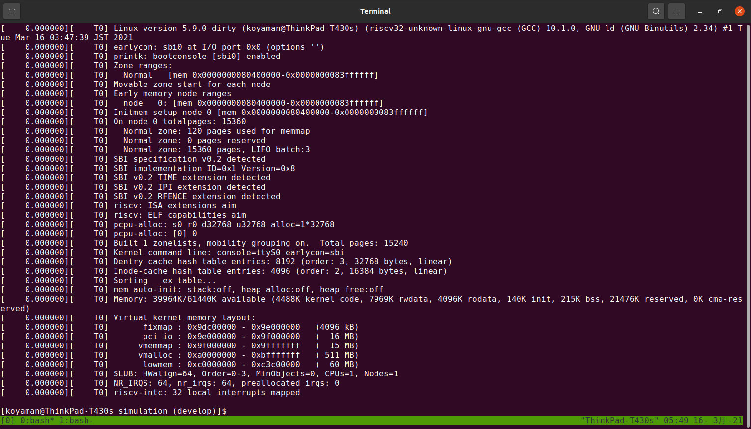The height and width of the screenshot is (429, 751).
Task: Restore down the Terminal window
Action: [x=720, y=11]
